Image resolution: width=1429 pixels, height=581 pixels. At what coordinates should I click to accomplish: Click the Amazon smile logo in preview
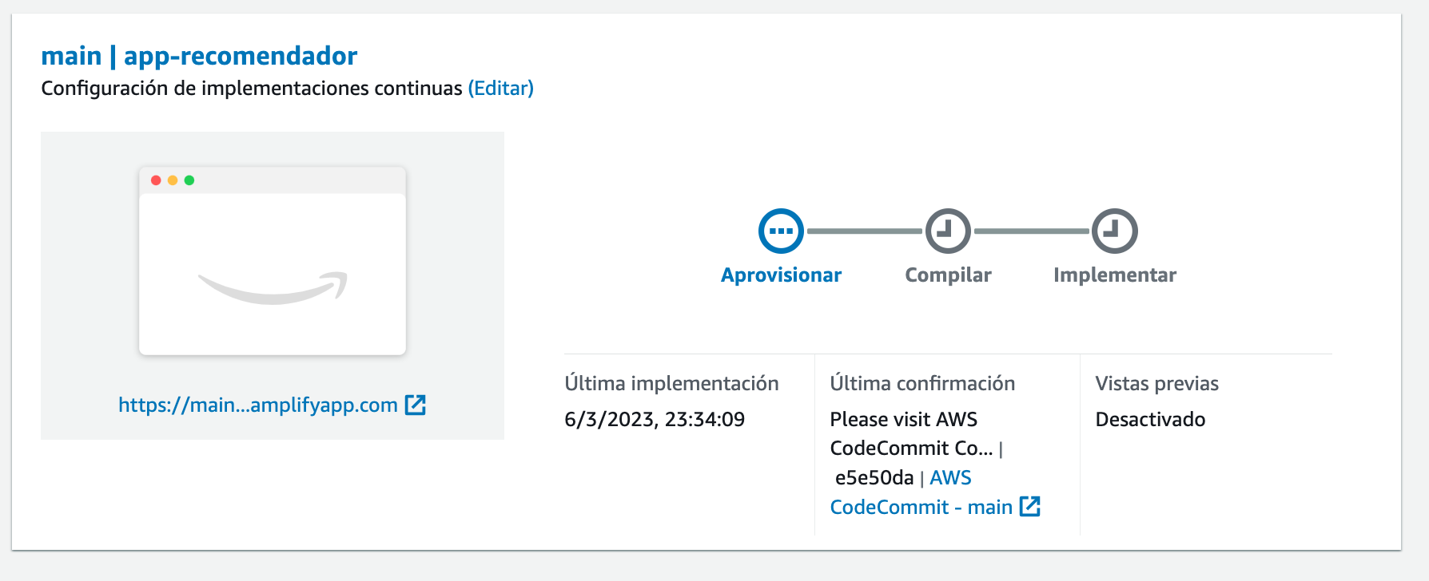click(273, 287)
